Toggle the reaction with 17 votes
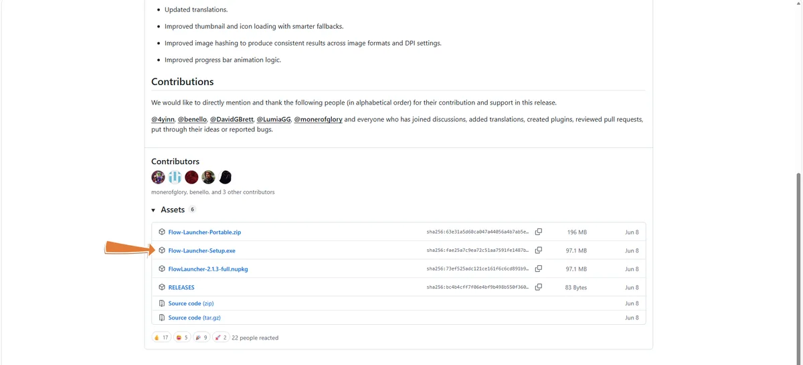The image size is (803, 365). (x=161, y=338)
